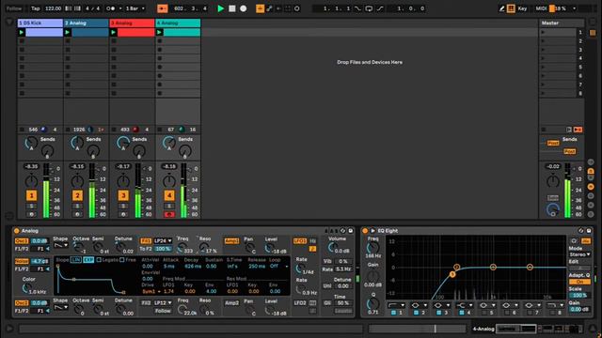Open the Fil2 LP12 filter type dropdown

(163, 302)
